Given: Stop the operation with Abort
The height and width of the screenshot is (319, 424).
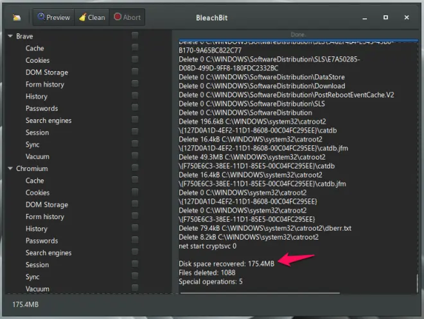Looking at the screenshot, I should pyautogui.click(x=127, y=17).
